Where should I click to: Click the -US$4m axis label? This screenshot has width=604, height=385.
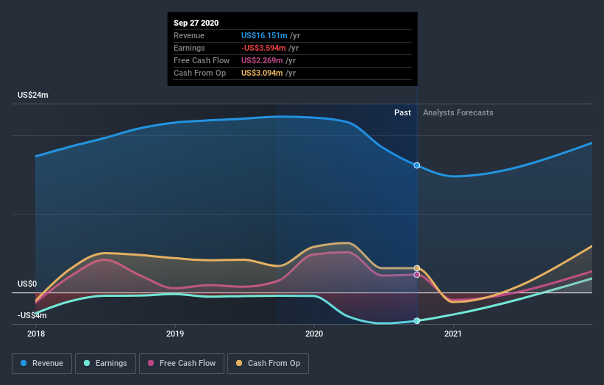tap(32, 315)
